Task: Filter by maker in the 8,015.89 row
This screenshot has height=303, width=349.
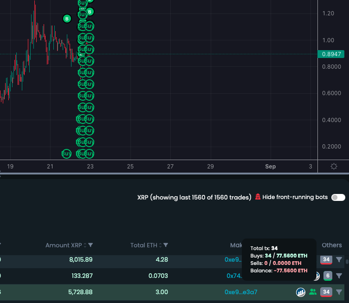Action: [x=339, y=260]
